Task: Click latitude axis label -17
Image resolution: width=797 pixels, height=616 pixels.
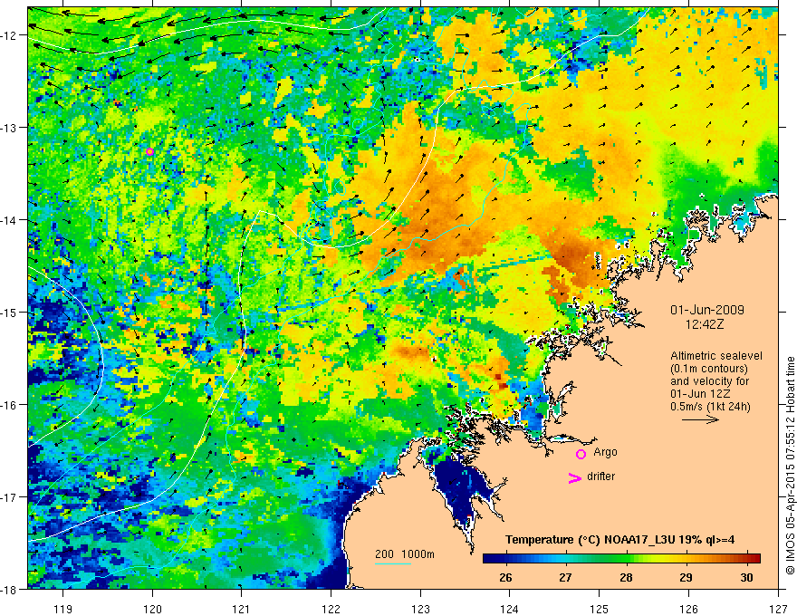Action: coord(10,496)
